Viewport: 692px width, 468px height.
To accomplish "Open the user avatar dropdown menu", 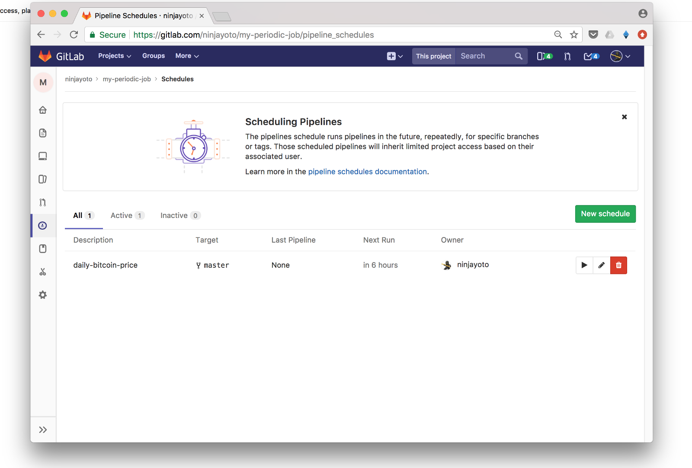I will pos(620,56).
